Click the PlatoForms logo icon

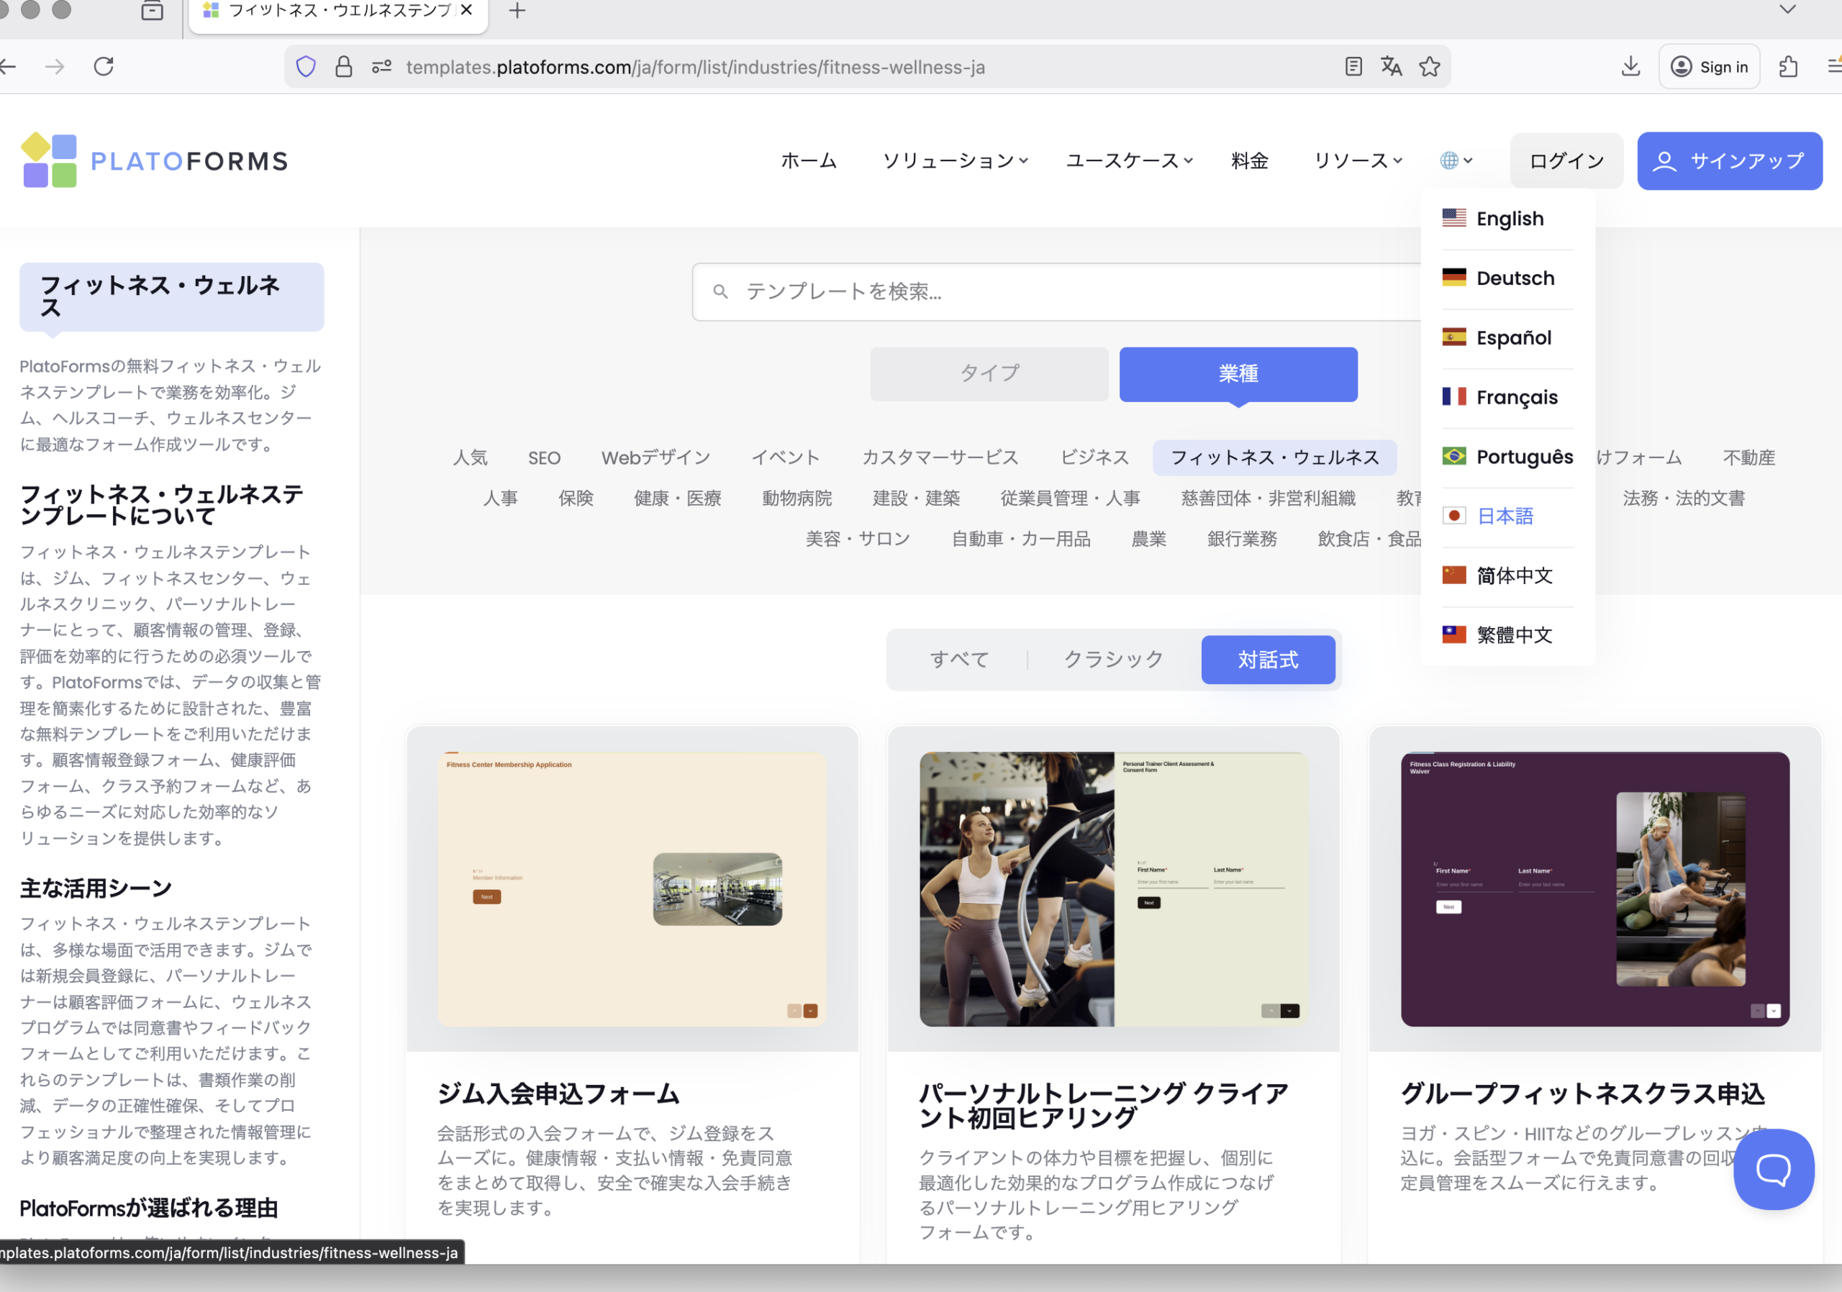[x=49, y=160]
